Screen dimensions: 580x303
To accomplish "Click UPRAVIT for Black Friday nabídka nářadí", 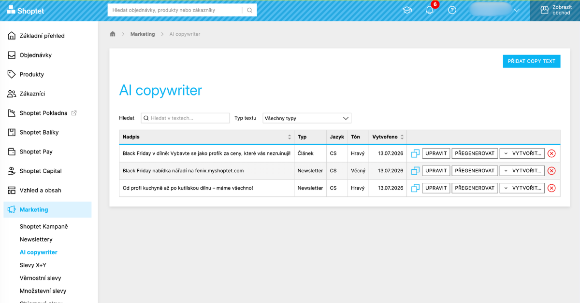I will [x=436, y=171].
